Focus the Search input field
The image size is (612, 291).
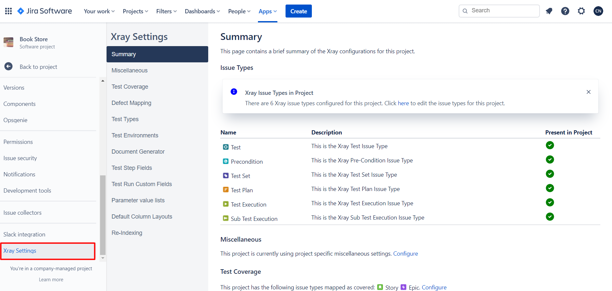[x=499, y=11]
